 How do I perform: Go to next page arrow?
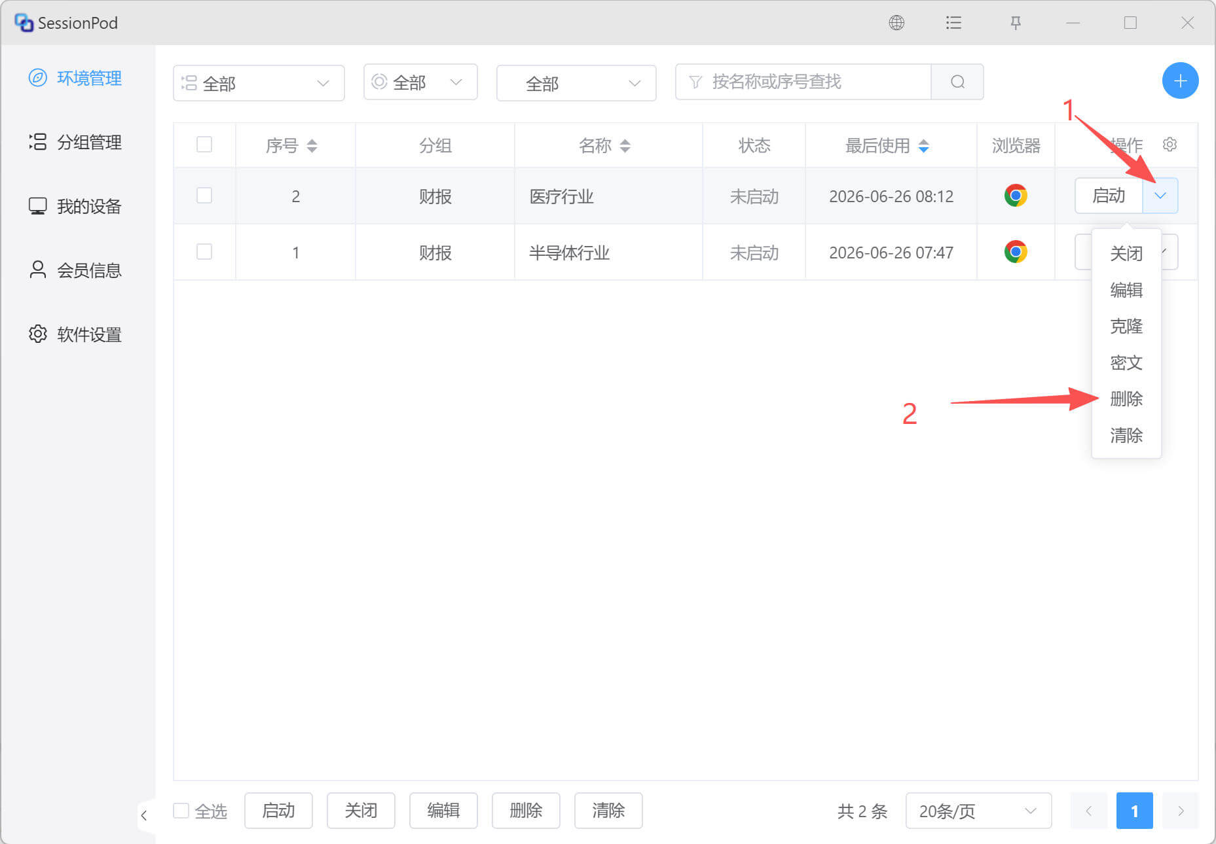[x=1181, y=811]
